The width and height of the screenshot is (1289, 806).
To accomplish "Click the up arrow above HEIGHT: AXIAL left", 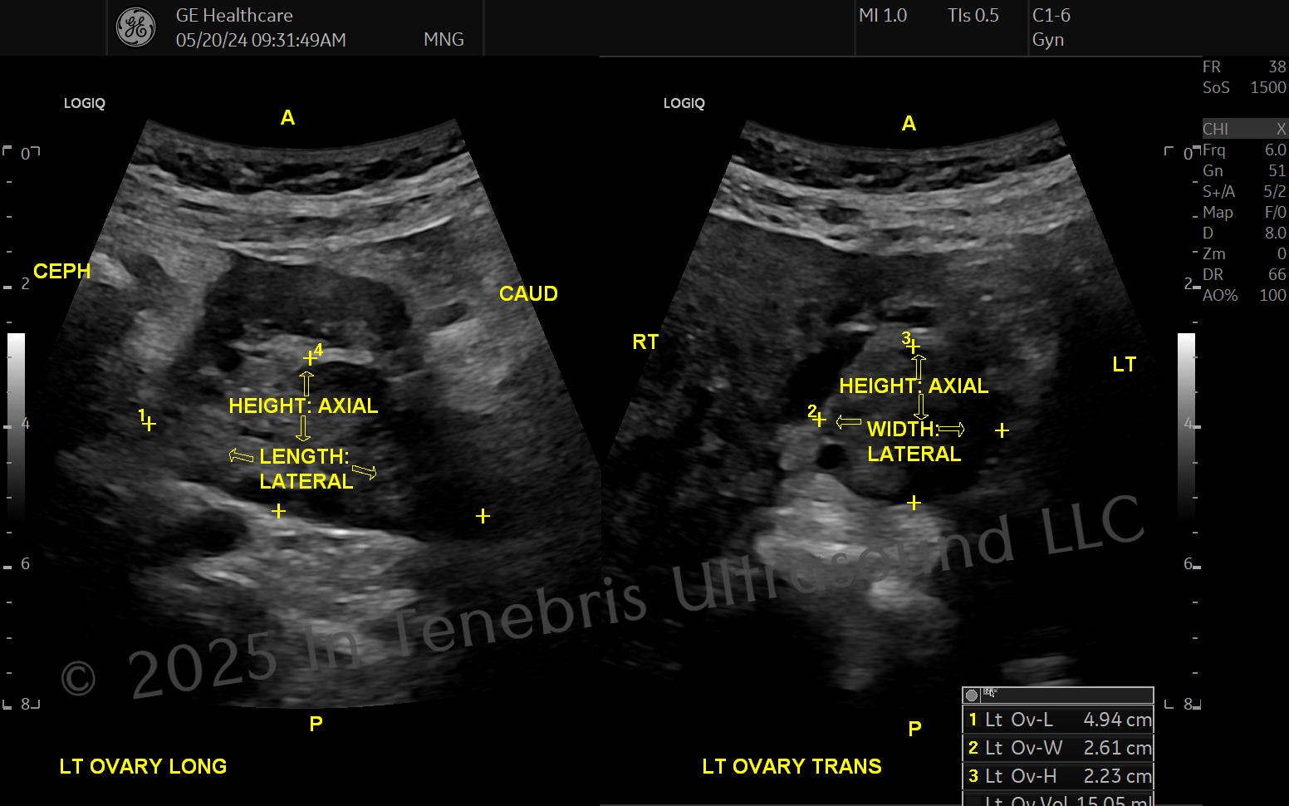I will coord(306,384).
